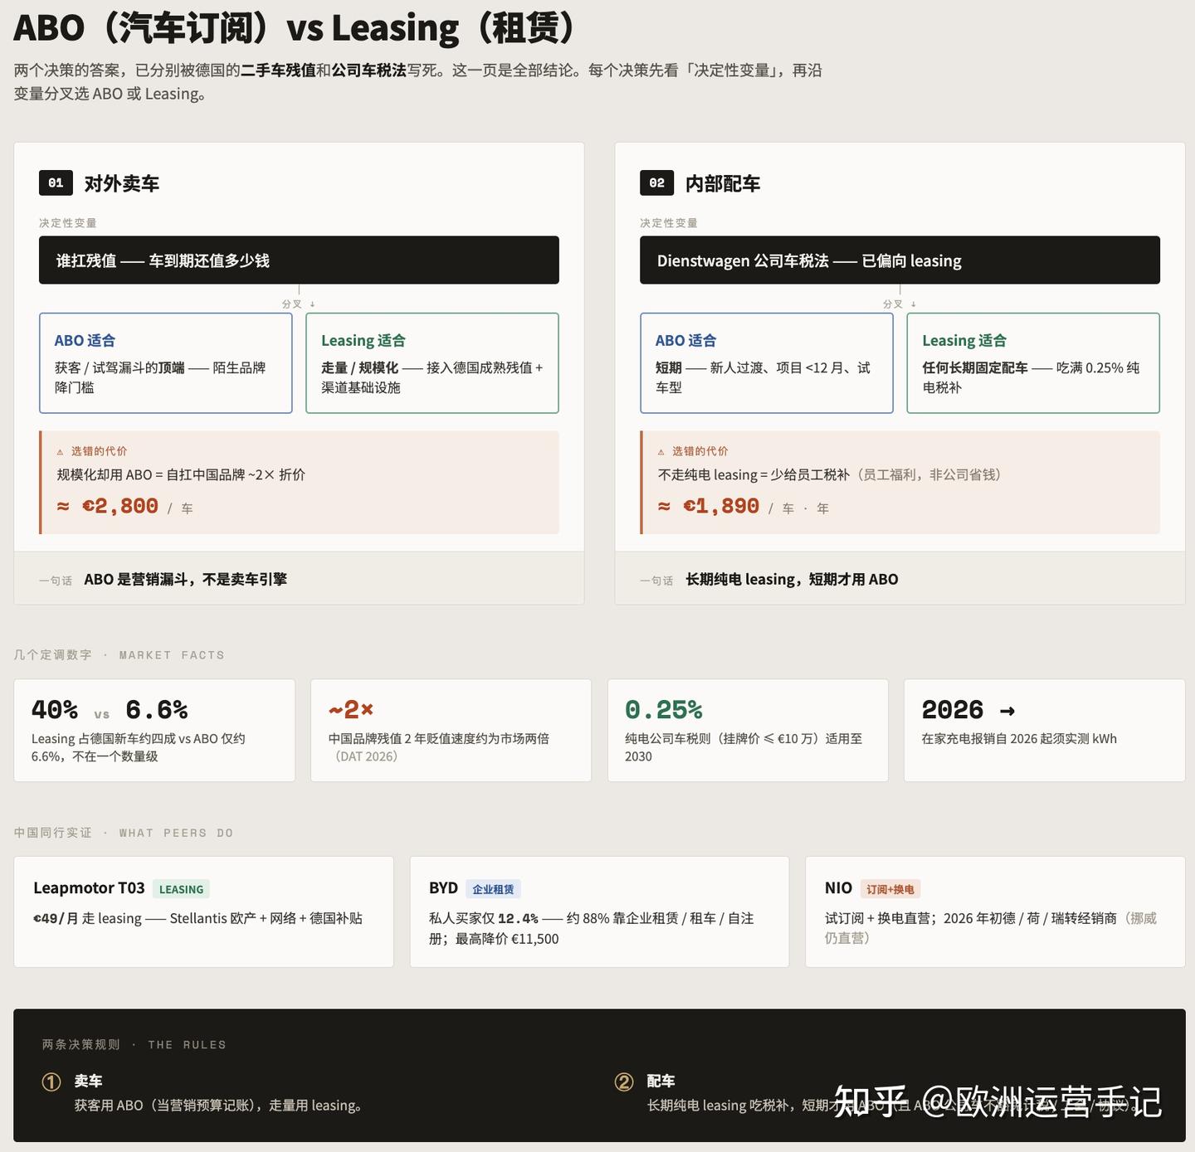1195x1152 pixels.
Task: Open the Leasing 适合 box about 任何长期固定配车
Action: click(x=1033, y=363)
